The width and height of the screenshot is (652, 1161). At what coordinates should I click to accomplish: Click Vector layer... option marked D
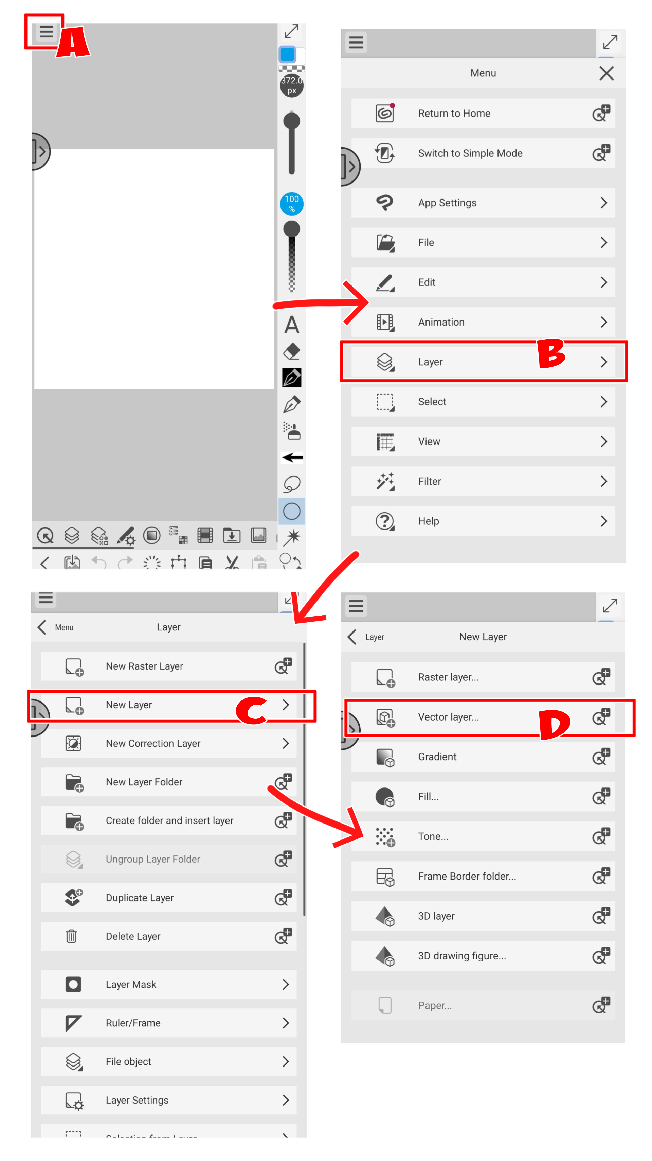click(448, 716)
